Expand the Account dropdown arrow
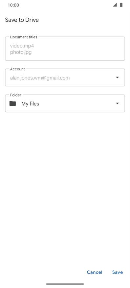The width and height of the screenshot is (130, 288). (x=117, y=78)
